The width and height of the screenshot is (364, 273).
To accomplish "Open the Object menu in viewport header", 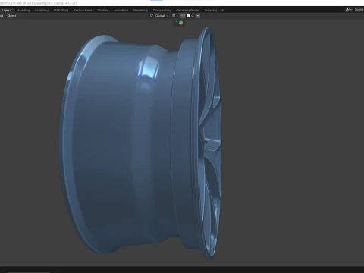I will tap(11, 16).
